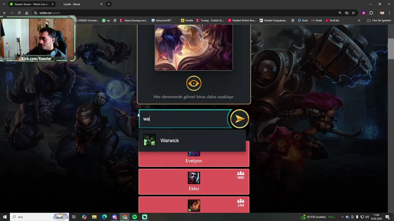
Task: Close the LoLdle - Görsel tab
Action: coord(101,4)
